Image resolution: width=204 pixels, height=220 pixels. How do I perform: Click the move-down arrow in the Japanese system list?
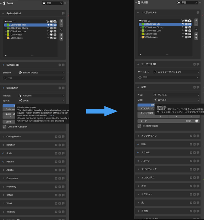(196, 38)
